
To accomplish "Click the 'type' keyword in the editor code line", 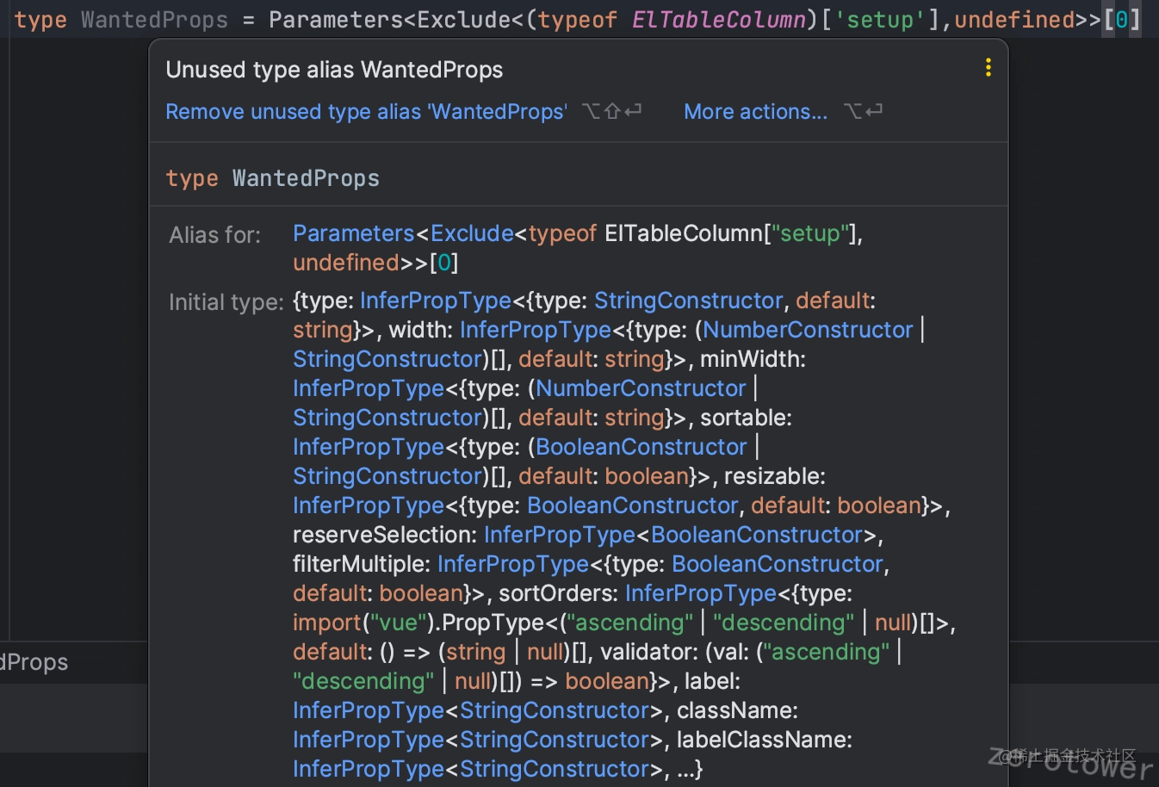I will (40, 20).
